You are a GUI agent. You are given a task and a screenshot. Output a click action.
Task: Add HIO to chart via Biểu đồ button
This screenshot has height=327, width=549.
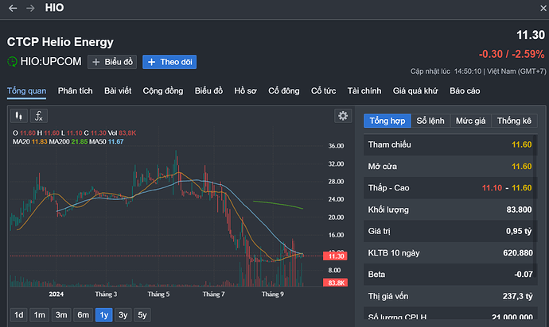112,62
